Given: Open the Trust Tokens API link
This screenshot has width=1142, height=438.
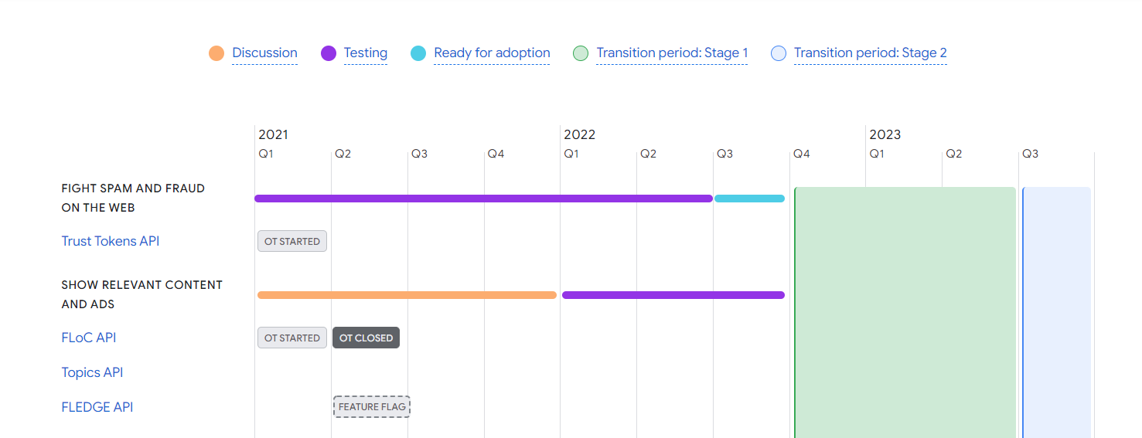Looking at the screenshot, I should click(x=111, y=241).
